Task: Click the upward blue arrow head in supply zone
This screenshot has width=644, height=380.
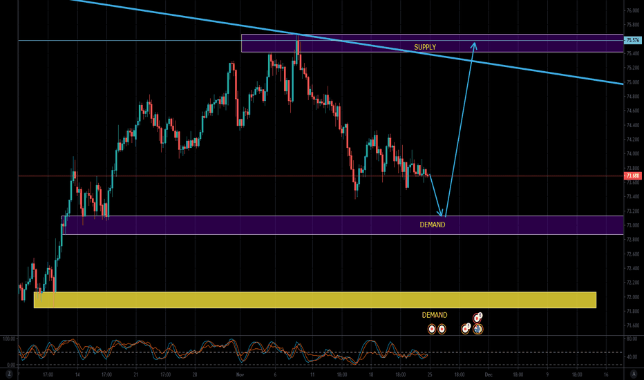Action: [474, 46]
